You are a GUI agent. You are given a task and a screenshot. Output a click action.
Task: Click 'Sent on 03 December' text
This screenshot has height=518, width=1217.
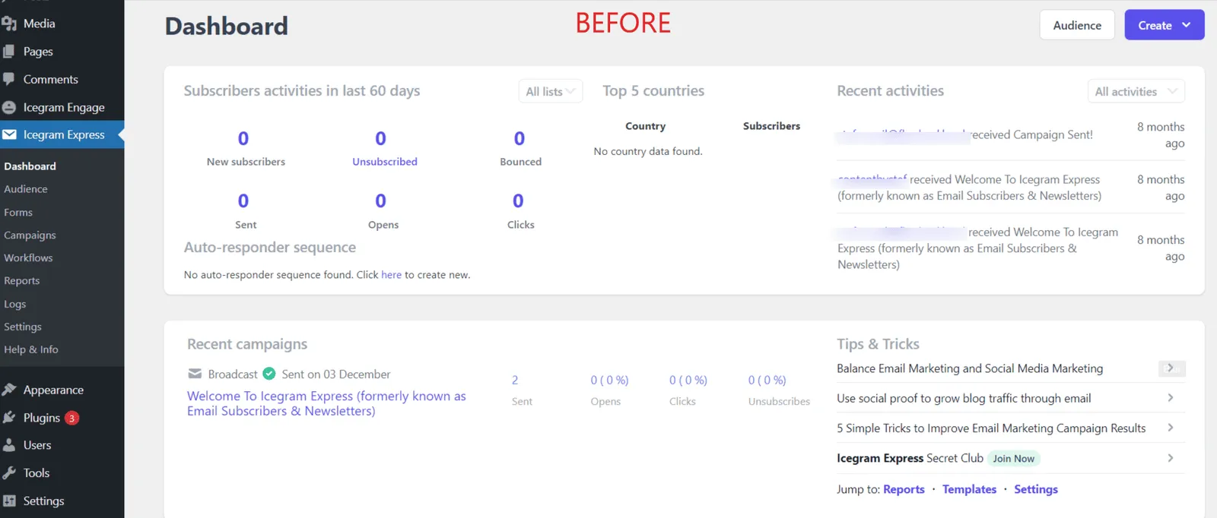point(336,374)
